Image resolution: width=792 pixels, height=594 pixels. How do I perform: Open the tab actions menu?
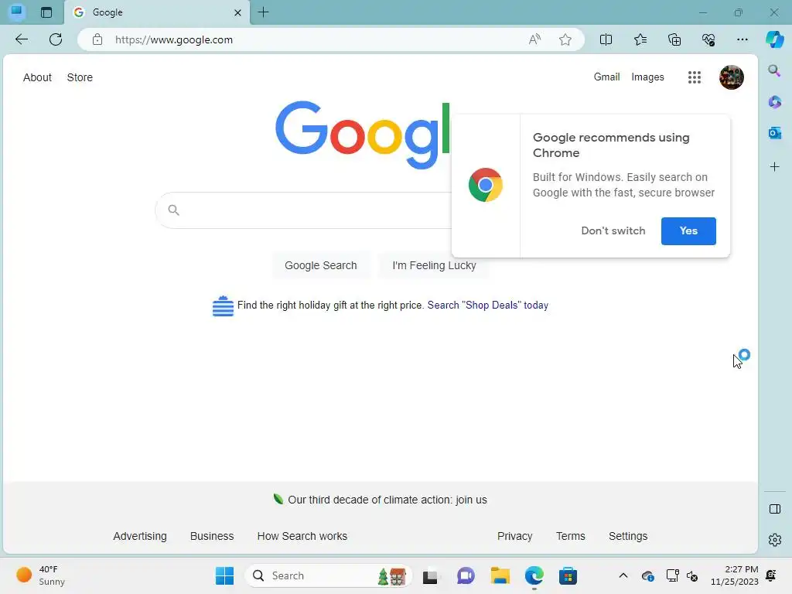tap(46, 12)
